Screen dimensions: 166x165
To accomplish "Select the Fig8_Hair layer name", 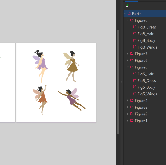I will point(146,34).
